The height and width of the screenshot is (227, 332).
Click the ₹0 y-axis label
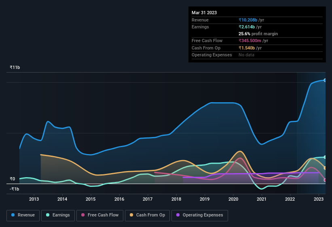(13, 179)
